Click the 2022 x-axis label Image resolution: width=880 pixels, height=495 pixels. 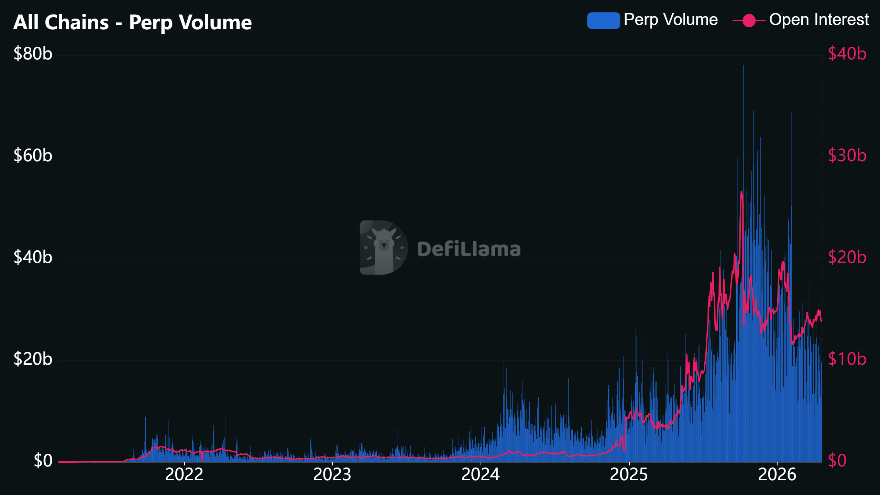(x=184, y=475)
